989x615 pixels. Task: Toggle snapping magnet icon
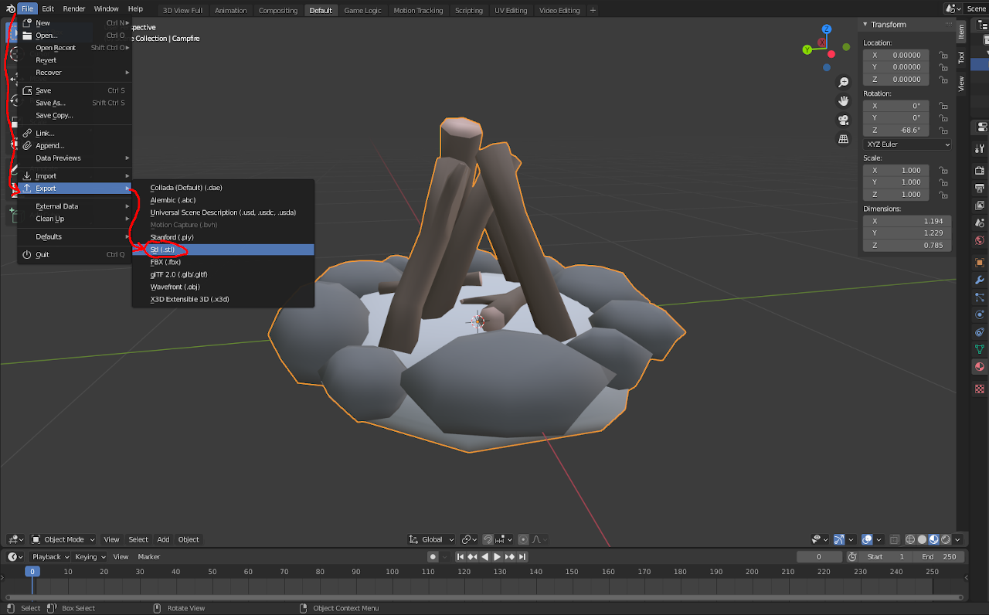click(488, 539)
